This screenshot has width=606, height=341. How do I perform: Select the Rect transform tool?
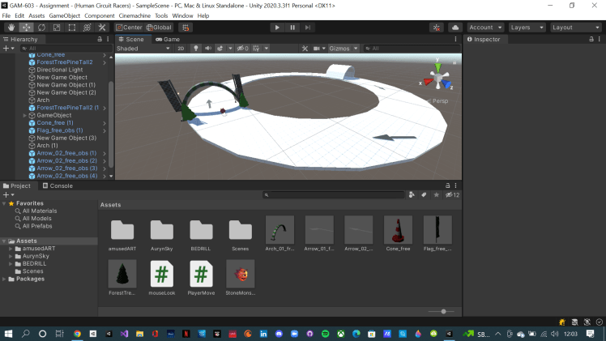tap(71, 28)
